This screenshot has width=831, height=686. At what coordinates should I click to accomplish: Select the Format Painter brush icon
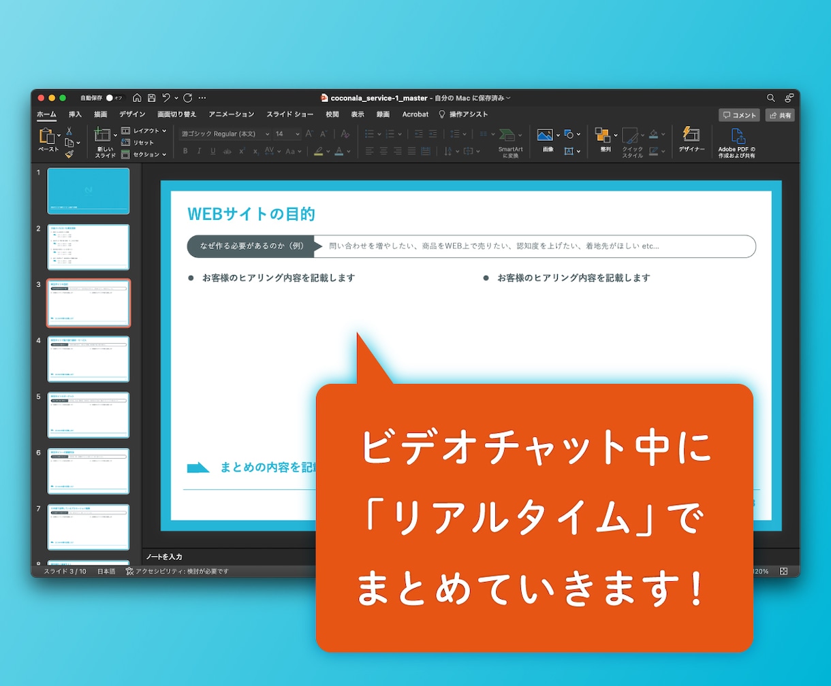tap(69, 154)
